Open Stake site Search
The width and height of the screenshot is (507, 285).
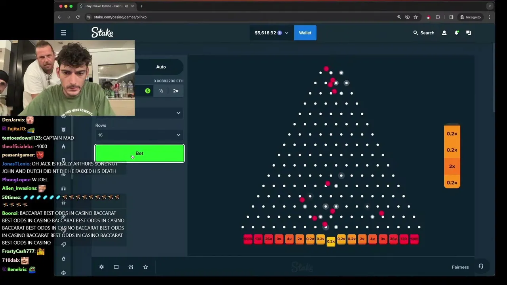coord(424,33)
